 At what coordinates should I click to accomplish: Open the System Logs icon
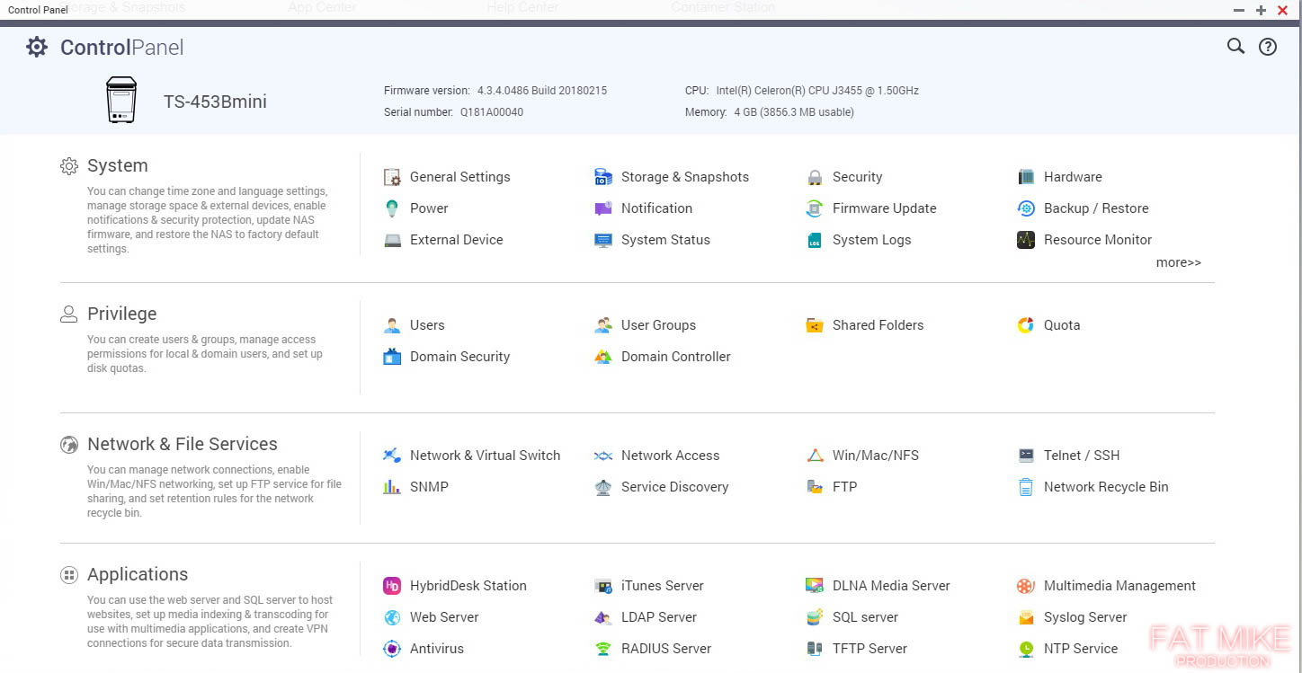[x=815, y=240]
